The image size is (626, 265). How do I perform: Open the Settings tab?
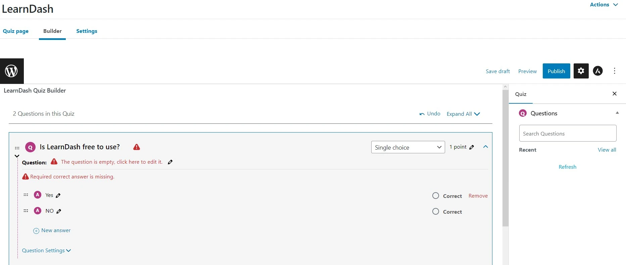[87, 31]
